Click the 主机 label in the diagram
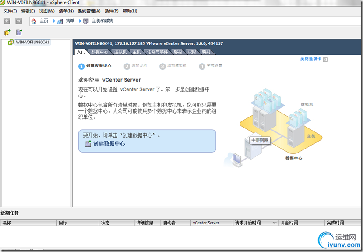Viewport: 363px width, 252px height. pos(311,136)
